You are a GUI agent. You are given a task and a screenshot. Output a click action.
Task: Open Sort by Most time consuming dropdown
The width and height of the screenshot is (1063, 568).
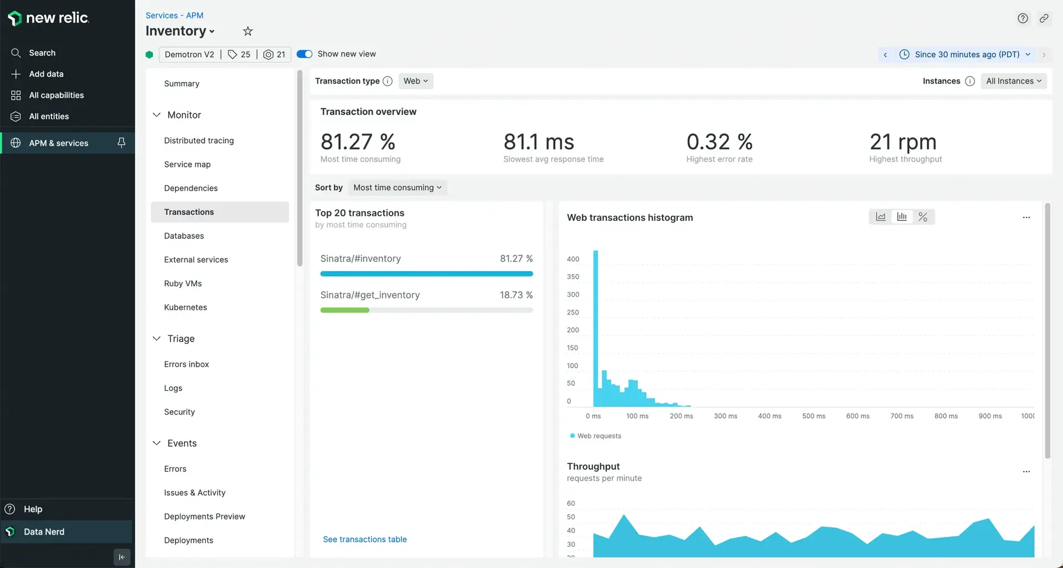tap(397, 188)
